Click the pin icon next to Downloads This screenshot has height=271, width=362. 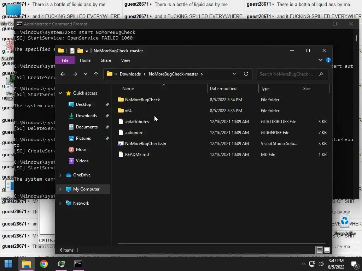(x=107, y=116)
